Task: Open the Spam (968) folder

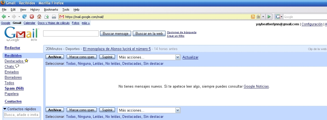Action: pos(14,88)
